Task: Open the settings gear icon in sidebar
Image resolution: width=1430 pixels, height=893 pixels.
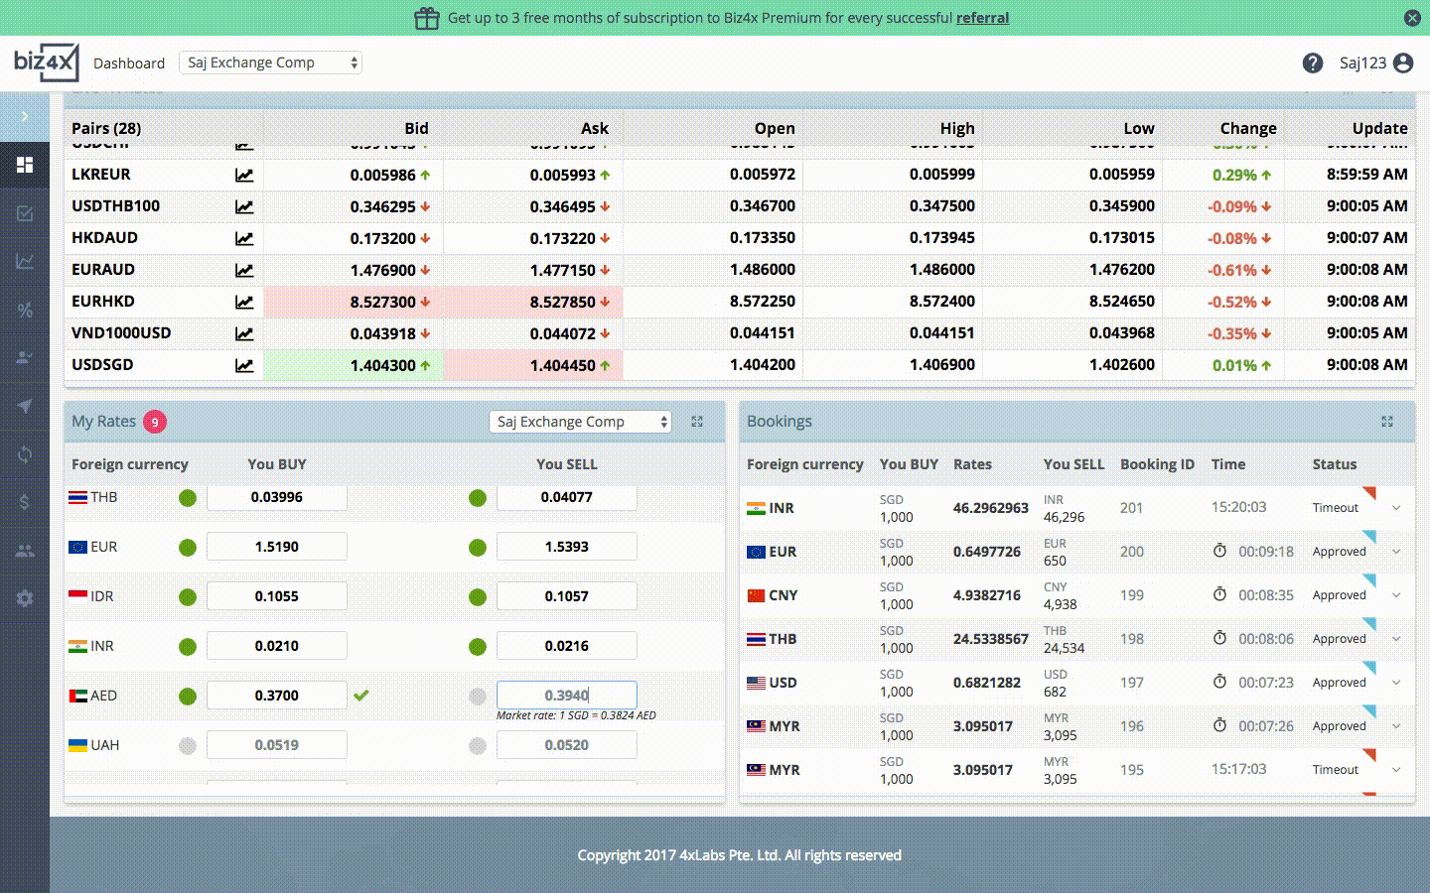Action: click(x=25, y=598)
